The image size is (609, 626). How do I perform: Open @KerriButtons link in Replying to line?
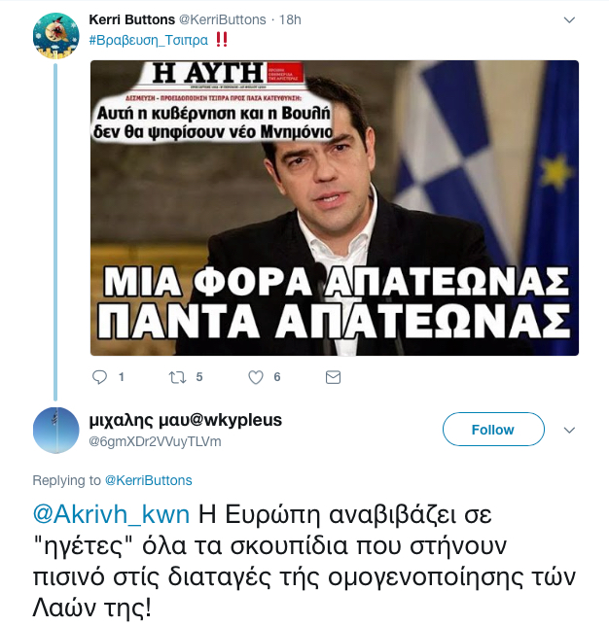pos(148,480)
